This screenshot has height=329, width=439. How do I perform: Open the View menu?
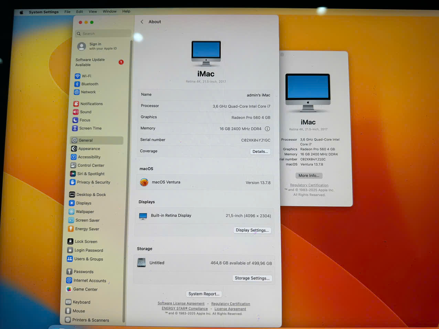click(93, 12)
